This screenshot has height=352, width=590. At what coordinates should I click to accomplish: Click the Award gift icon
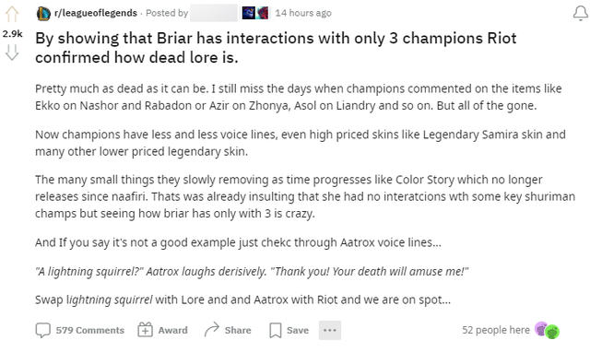(x=146, y=330)
